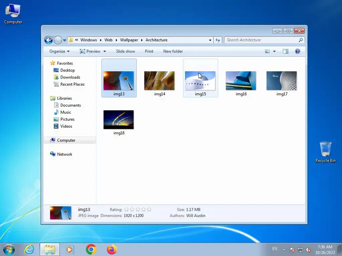Click the network tray icon
The image size is (342, 256).
point(300,250)
